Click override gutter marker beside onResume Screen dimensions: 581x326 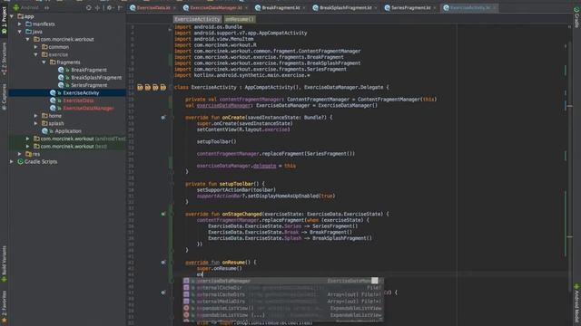point(163,263)
